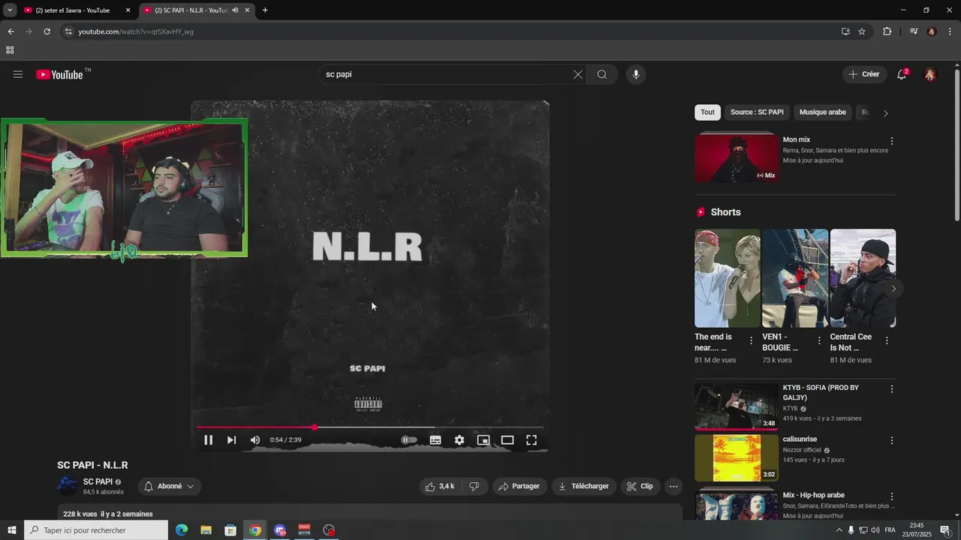
Task: Open VEN1 - BOUGIE short
Action: click(795, 278)
